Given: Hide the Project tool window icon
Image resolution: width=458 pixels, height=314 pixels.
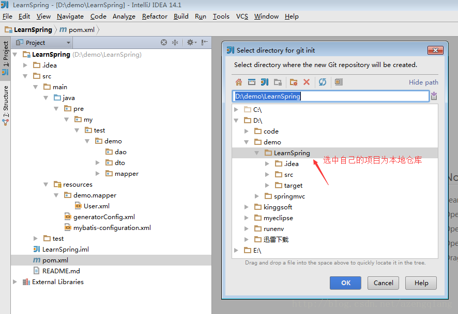Looking at the screenshot, I should pyautogui.click(x=205, y=42).
